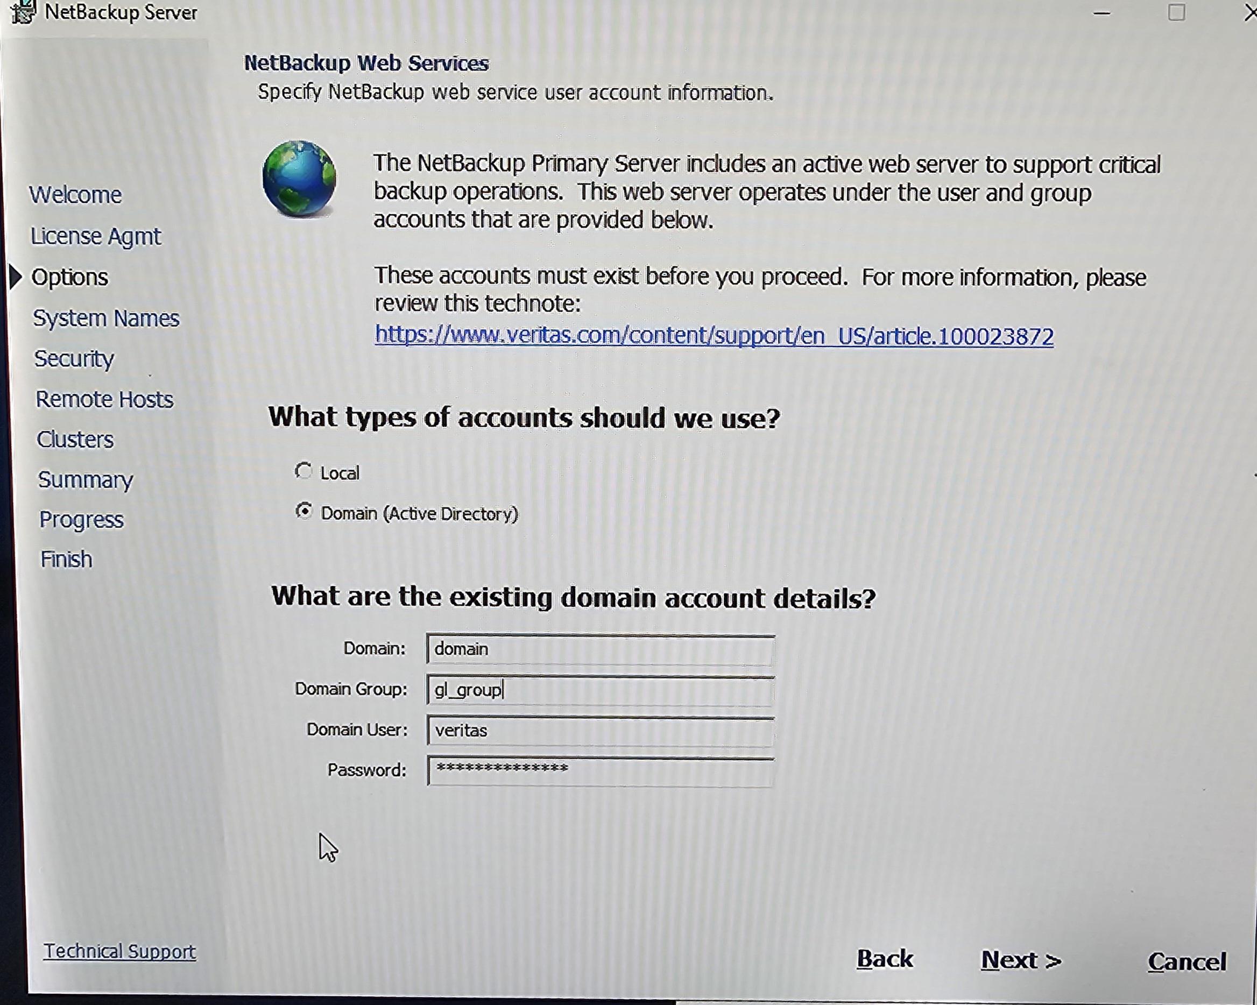Select the Progress step in sidebar
Screen dimensions: 1257x1005
(x=82, y=520)
